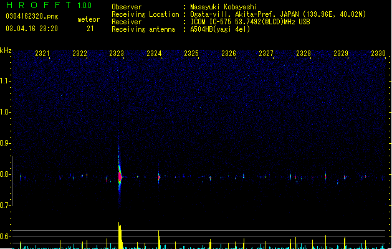This screenshot has width=392, height=249.
Task: Click the 0.9 kHz frequency axis label
Action: click(x=5, y=143)
